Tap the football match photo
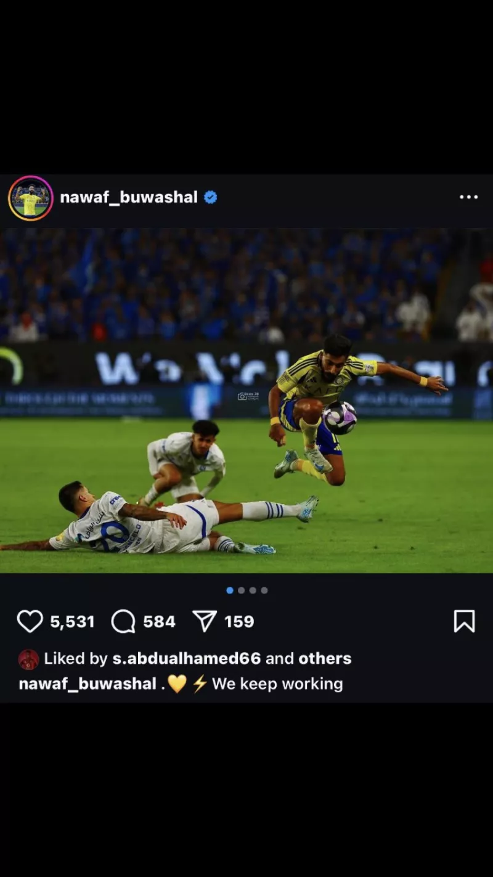This screenshot has width=493, height=877. click(x=246, y=401)
